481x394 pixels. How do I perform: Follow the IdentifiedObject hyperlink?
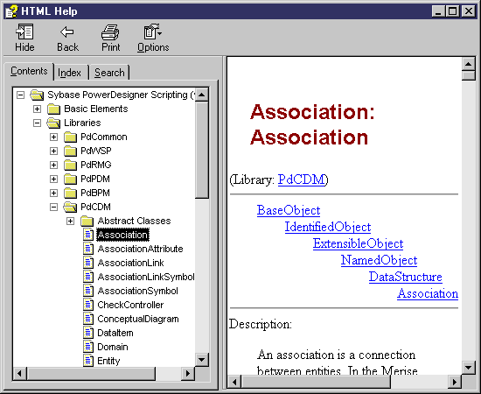pyautogui.click(x=328, y=227)
